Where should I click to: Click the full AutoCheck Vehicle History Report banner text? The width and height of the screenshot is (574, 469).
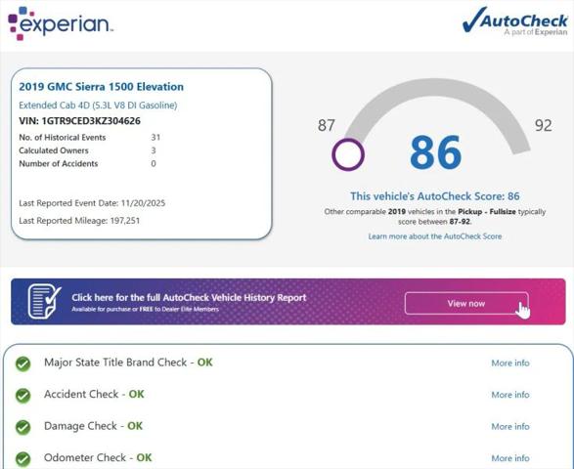coord(189,297)
